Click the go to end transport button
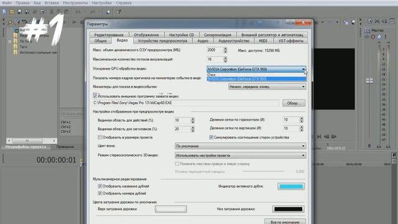The height and width of the screenshot is (224, 398). click(319, 137)
